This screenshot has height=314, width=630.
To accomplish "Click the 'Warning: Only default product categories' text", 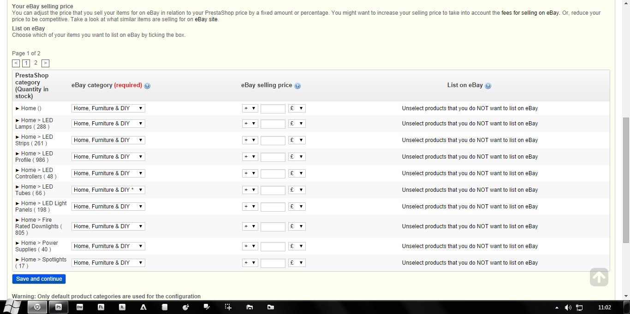I will pos(107,296).
